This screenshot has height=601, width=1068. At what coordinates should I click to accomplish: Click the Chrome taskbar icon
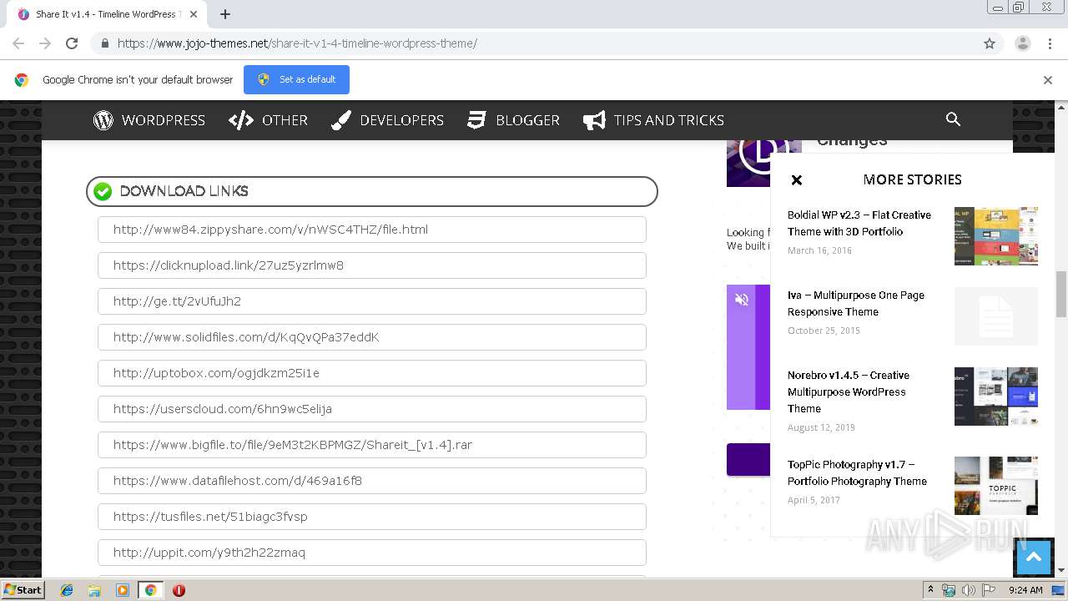151,590
